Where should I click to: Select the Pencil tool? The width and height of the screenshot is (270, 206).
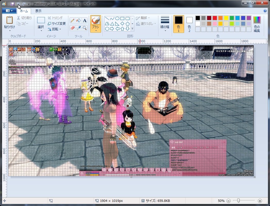pos(72,20)
